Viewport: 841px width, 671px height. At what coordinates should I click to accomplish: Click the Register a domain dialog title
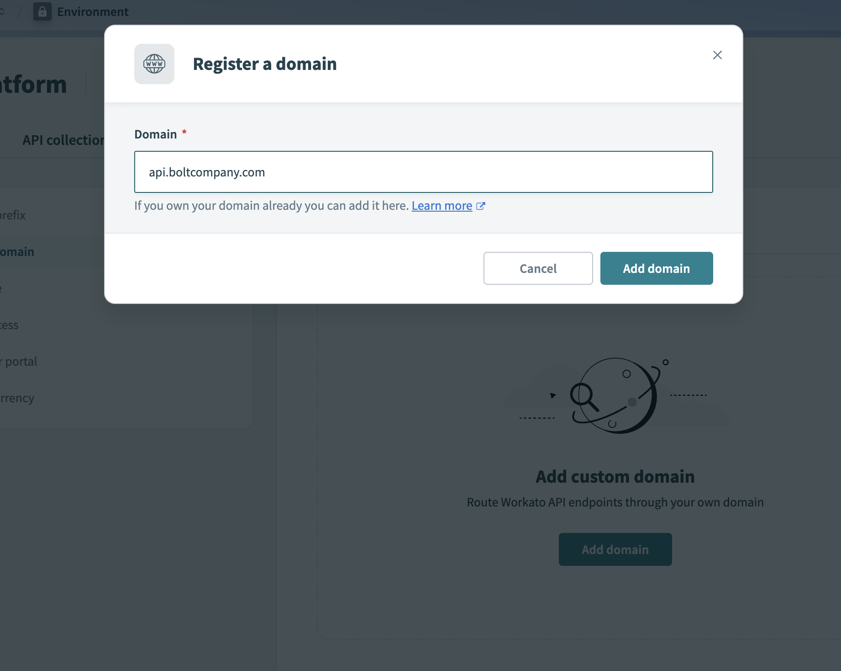pyautogui.click(x=264, y=64)
